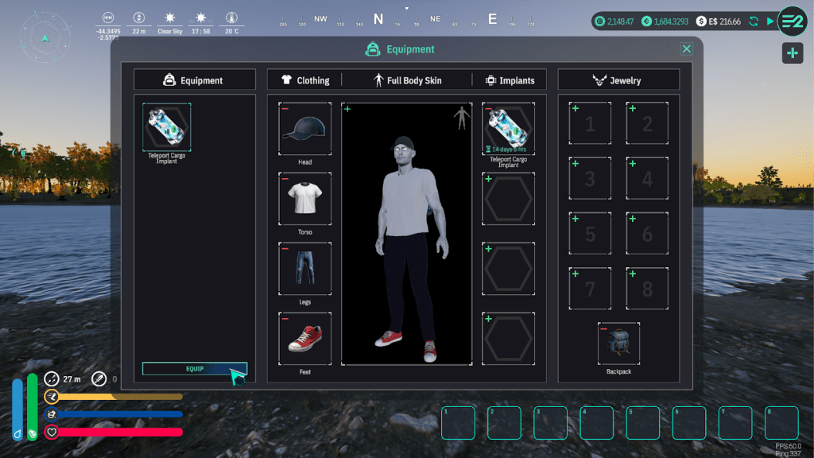Select the Legs jeans slot

[x=304, y=269]
